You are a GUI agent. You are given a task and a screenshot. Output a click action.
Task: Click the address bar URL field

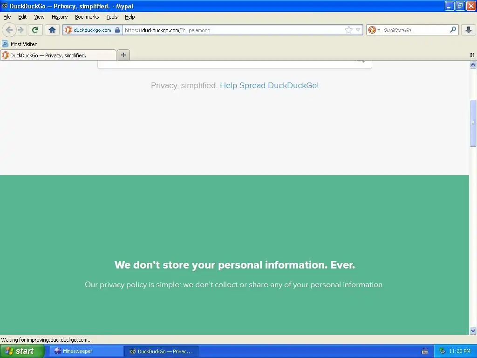tap(234, 30)
